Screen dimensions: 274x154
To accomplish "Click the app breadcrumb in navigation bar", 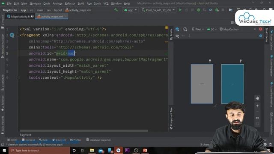I will tap(23, 10).
